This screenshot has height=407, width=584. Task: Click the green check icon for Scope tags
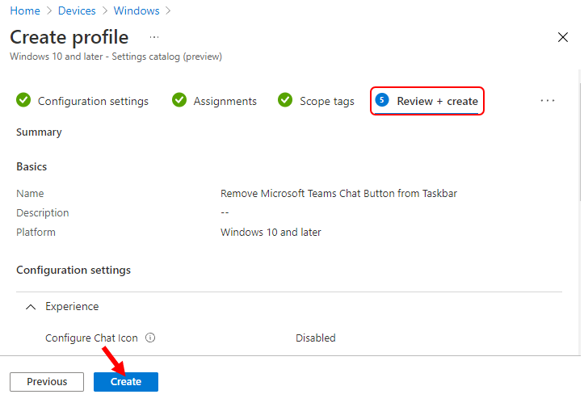285,100
